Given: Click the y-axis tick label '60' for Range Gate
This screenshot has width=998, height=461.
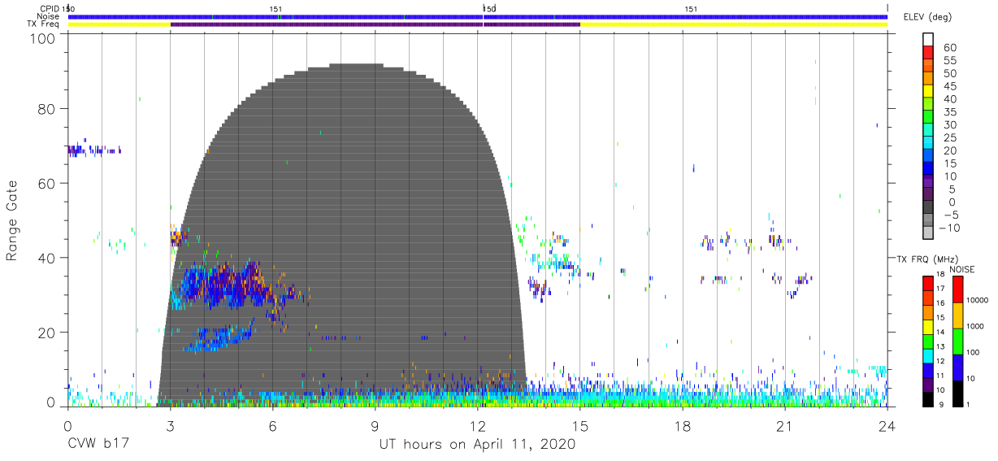Looking at the screenshot, I should pyautogui.click(x=46, y=183).
